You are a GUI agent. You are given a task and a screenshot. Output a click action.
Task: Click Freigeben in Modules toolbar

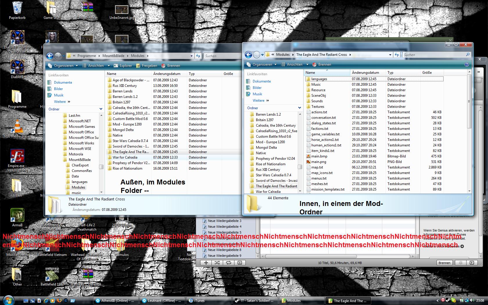coord(146,66)
